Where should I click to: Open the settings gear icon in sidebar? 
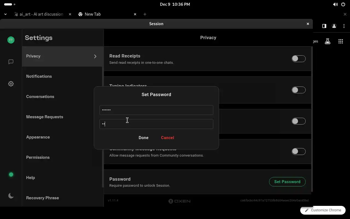pos(11,84)
